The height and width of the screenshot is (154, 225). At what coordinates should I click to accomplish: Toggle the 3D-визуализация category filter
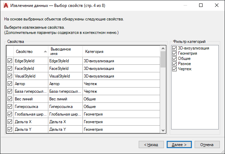[x=175, y=48]
